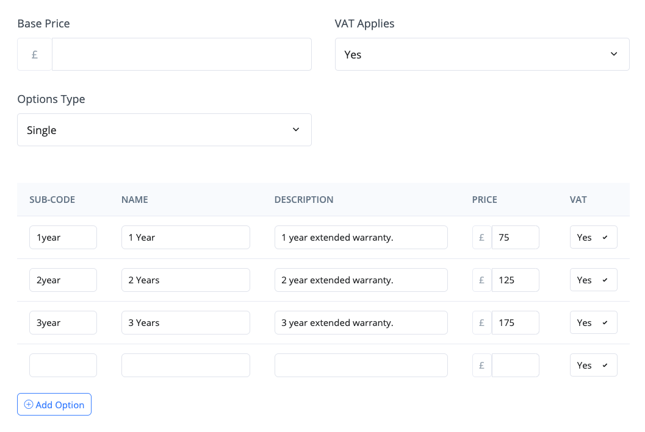The width and height of the screenshot is (645, 432).
Task: Open VAT dropdown in the empty last row
Action: point(594,366)
